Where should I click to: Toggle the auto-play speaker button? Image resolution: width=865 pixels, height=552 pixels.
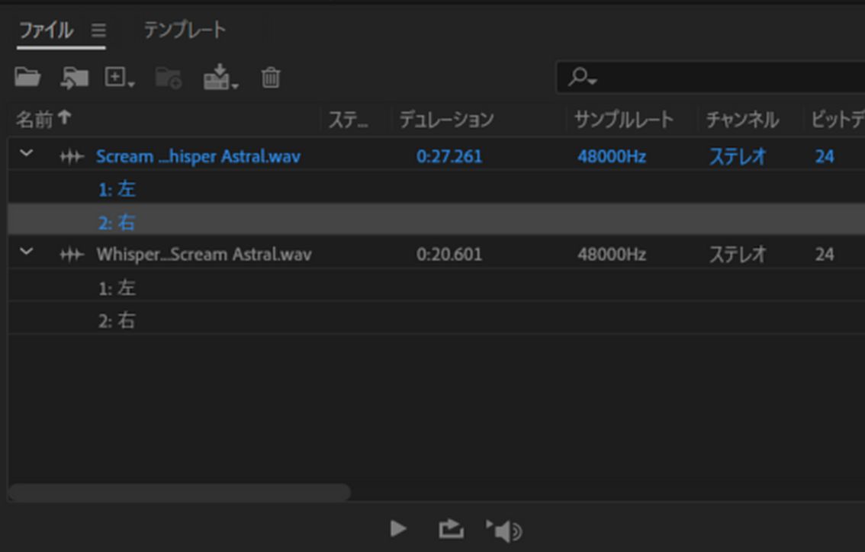504,530
